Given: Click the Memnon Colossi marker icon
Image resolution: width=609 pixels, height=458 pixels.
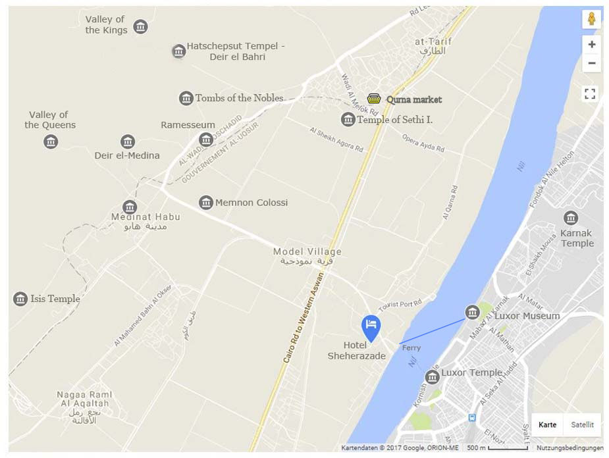Looking at the screenshot, I should coord(206,202).
